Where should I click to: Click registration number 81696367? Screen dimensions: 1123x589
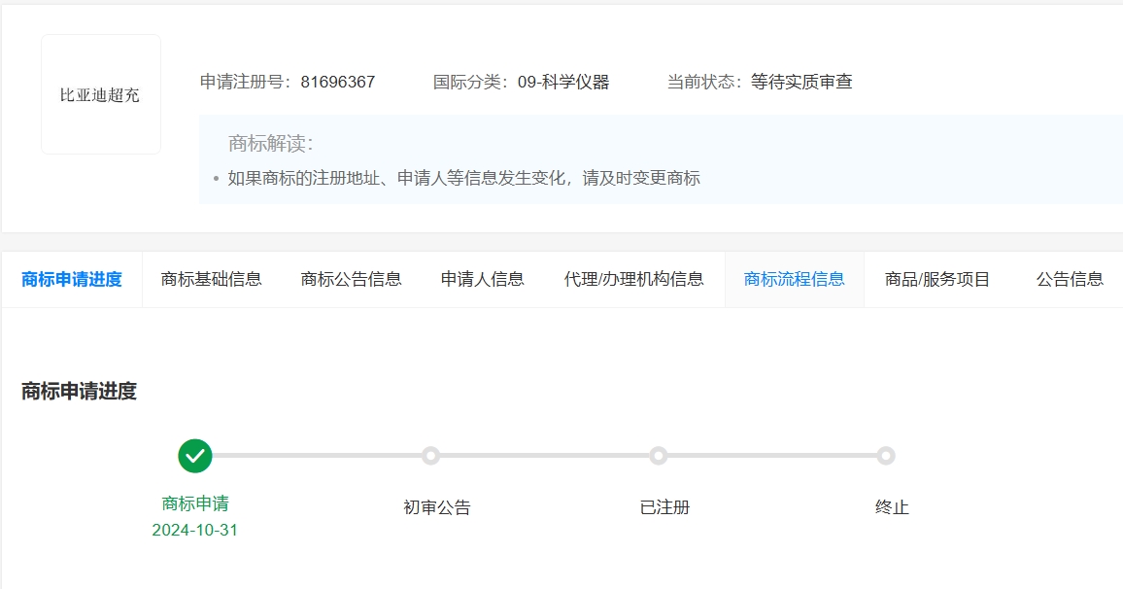pyautogui.click(x=338, y=83)
